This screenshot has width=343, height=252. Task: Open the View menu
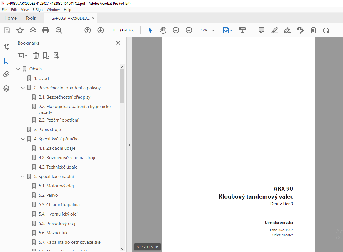pyautogui.click(x=25, y=10)
